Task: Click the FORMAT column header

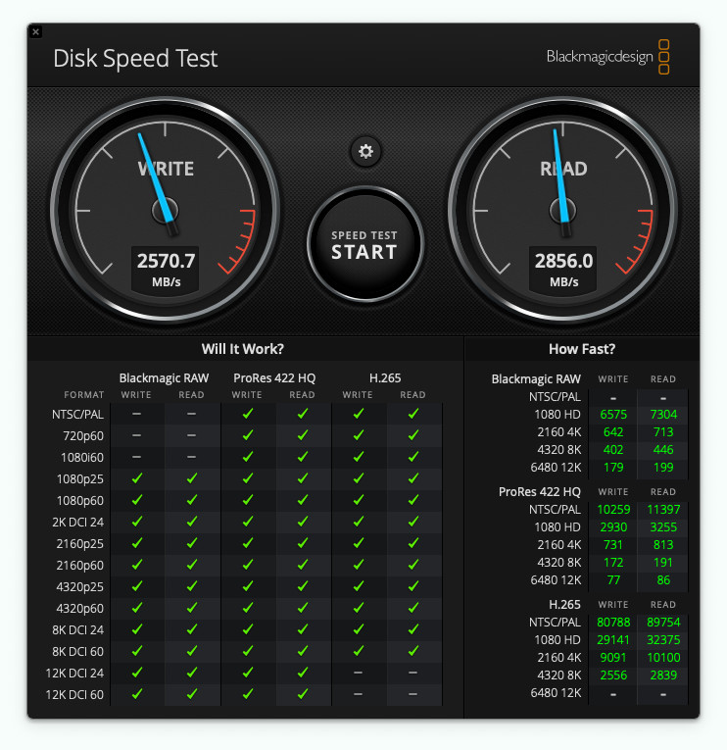Action: coord(84,395)
